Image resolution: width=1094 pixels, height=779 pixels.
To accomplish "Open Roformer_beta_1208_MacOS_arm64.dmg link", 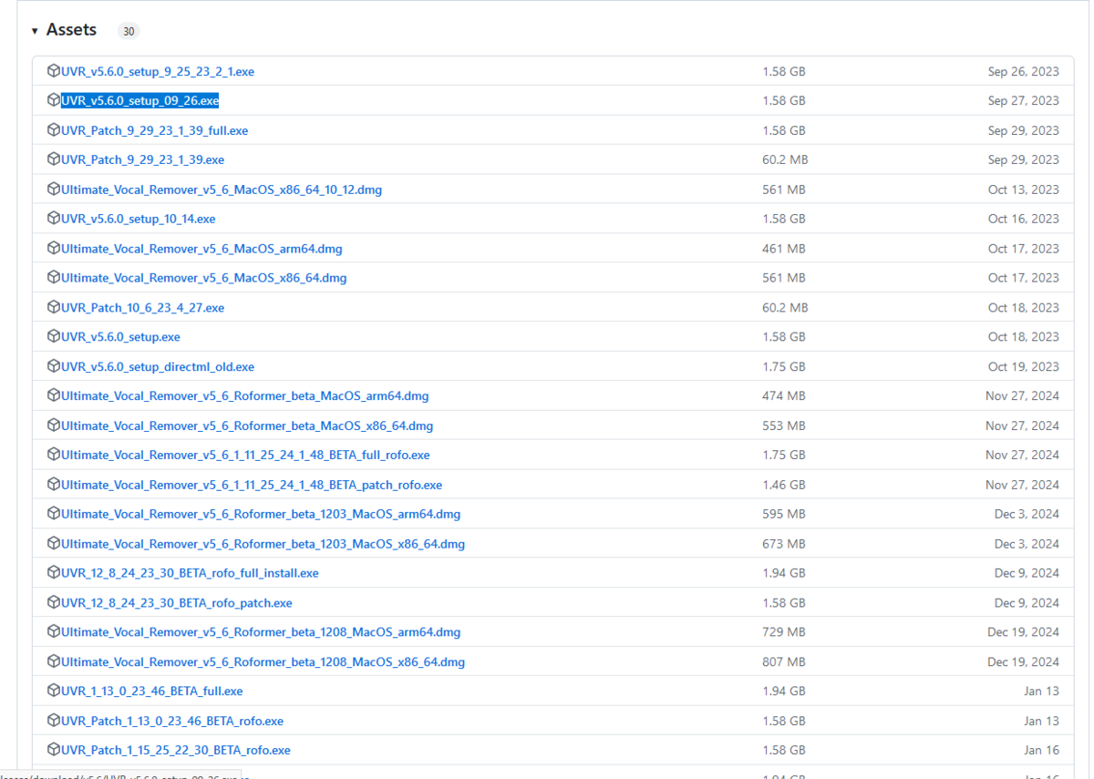I will (261, 632).
